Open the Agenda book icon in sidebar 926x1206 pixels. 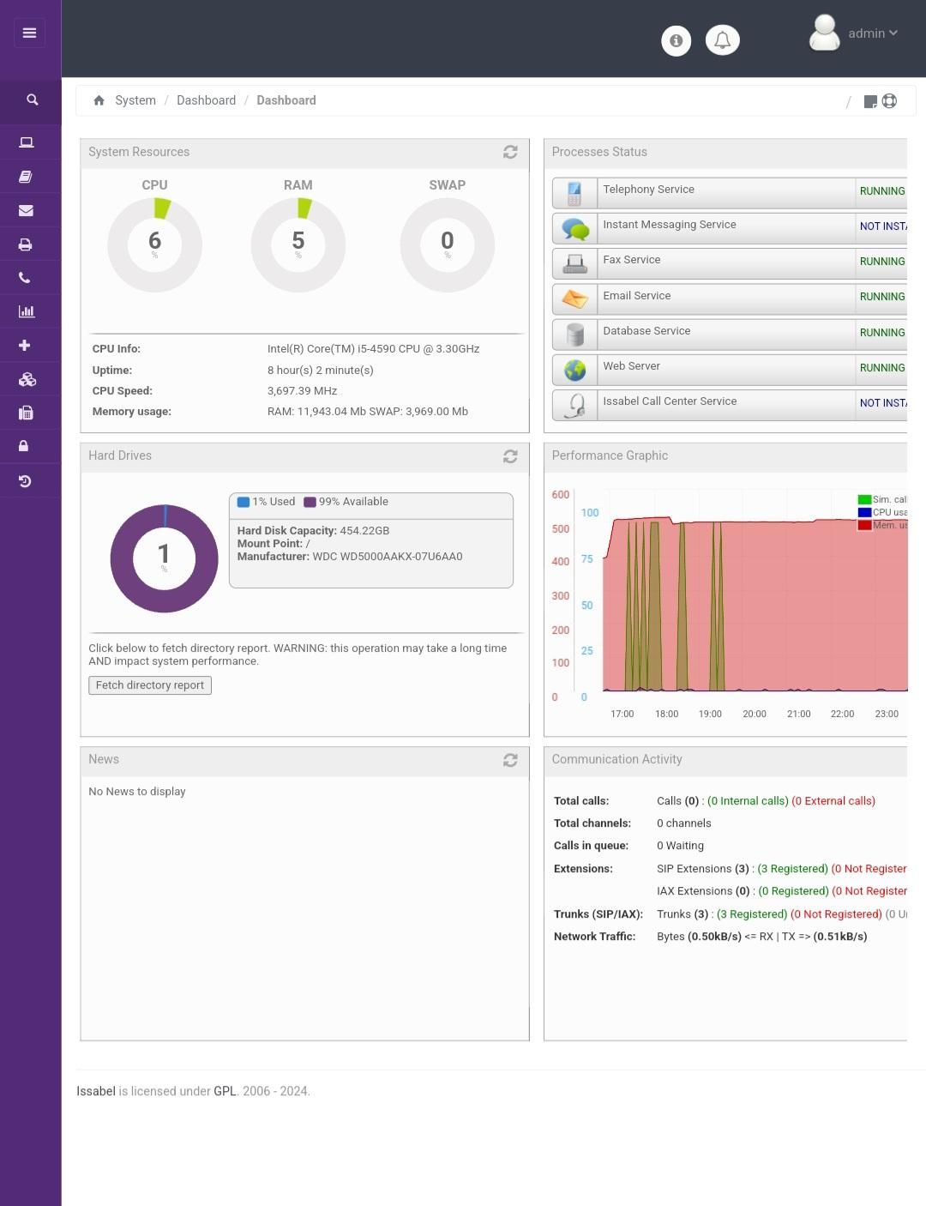(25, 177)
